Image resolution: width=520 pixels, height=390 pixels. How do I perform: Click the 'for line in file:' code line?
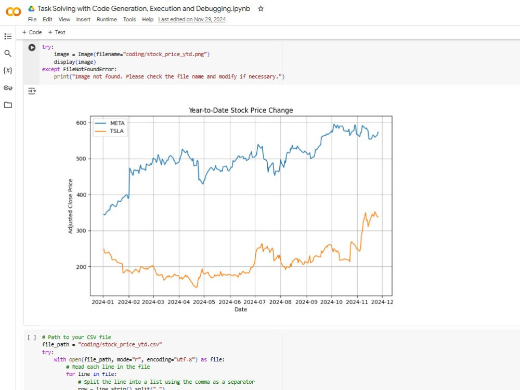(91, 374)
